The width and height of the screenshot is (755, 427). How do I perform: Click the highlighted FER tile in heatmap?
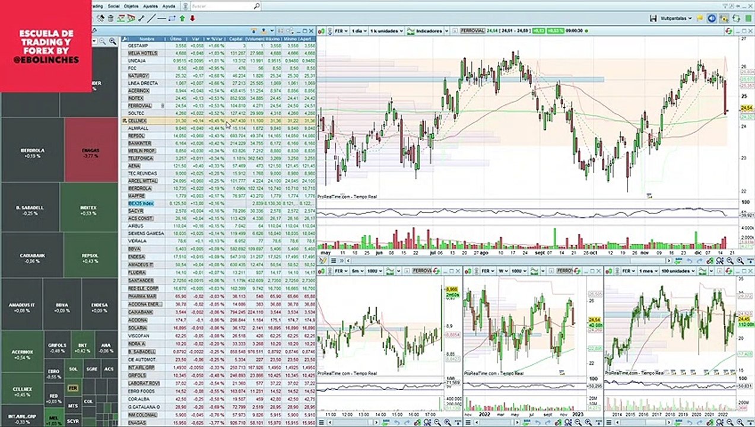pos(72,388)
